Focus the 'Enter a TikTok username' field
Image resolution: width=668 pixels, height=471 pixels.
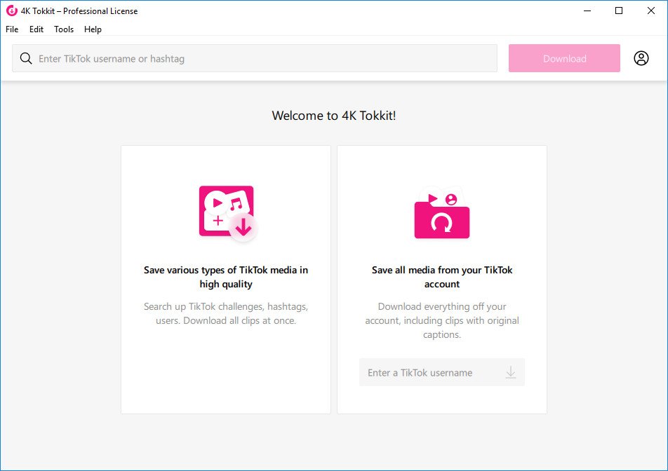click(x=429, y=373)
